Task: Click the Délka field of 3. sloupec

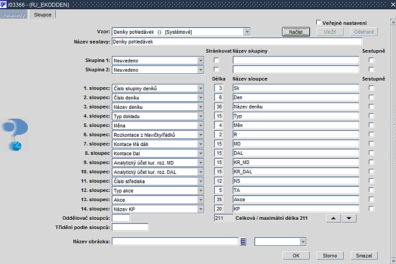Action: click(x=218, y=106)
